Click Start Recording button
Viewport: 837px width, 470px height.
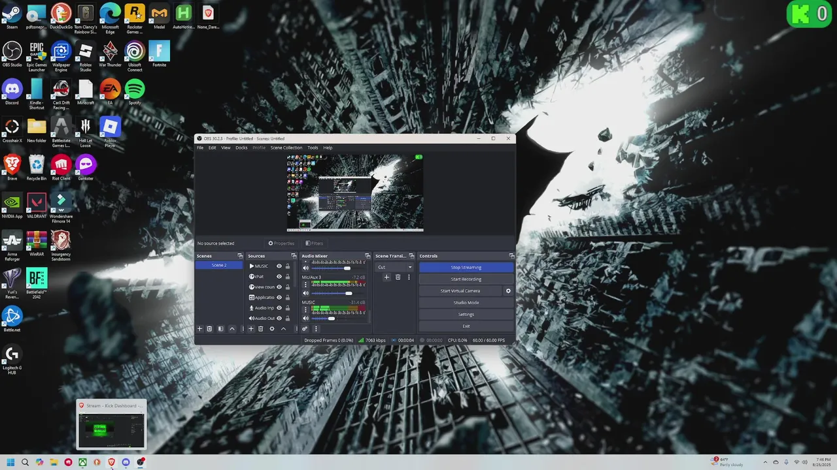tap(466, 279)
